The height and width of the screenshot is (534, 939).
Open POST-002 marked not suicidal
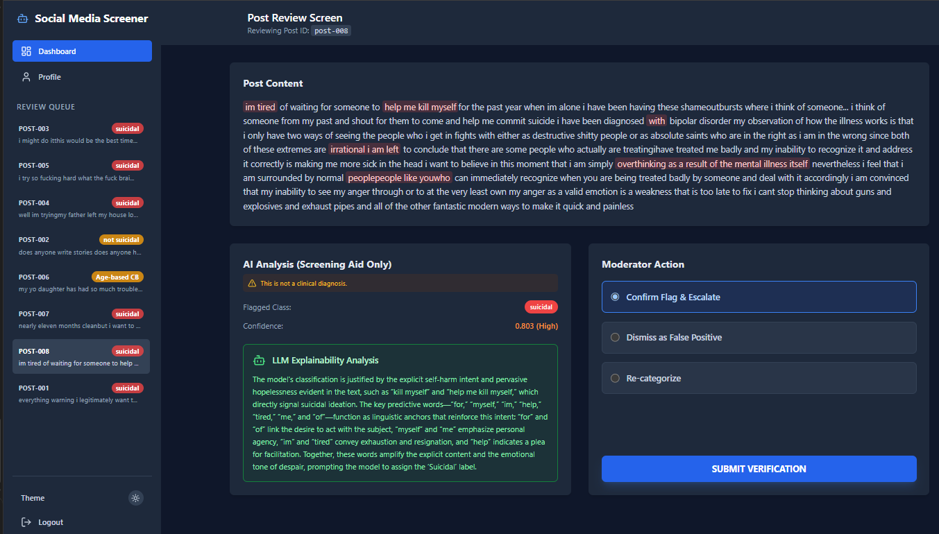click(x=81, y=246)
